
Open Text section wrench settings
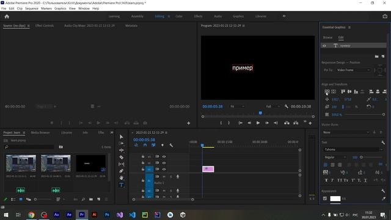click(383, 142)
